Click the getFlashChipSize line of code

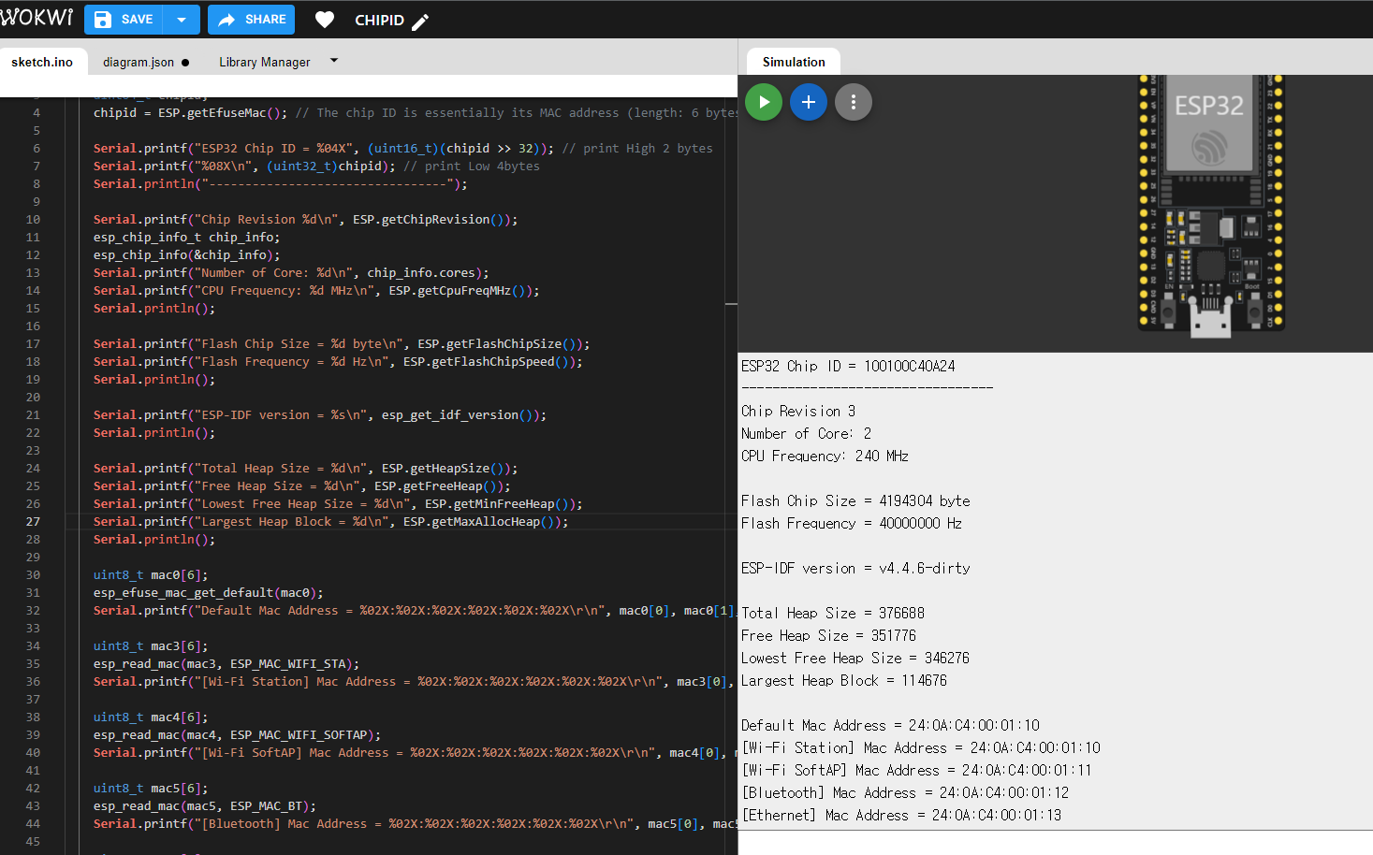342,344
